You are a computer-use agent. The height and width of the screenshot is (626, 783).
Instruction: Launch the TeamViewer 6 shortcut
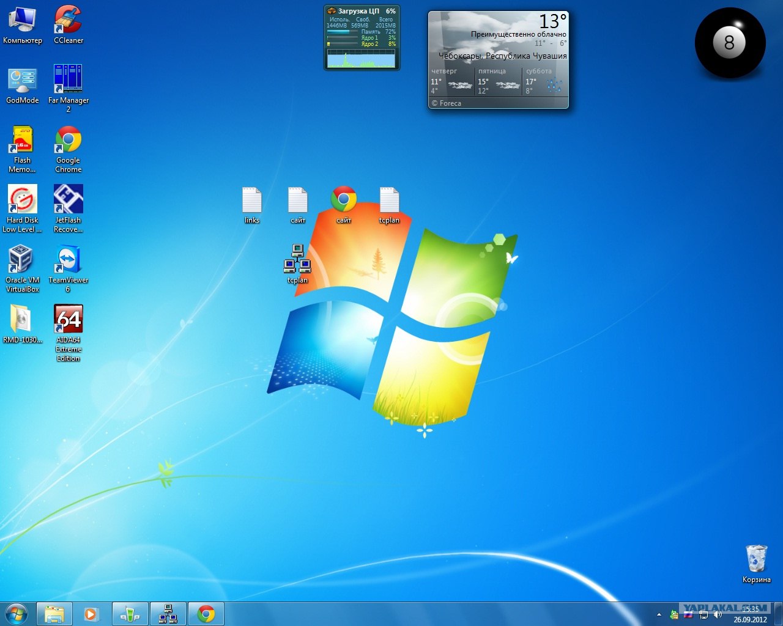point(68,269)
